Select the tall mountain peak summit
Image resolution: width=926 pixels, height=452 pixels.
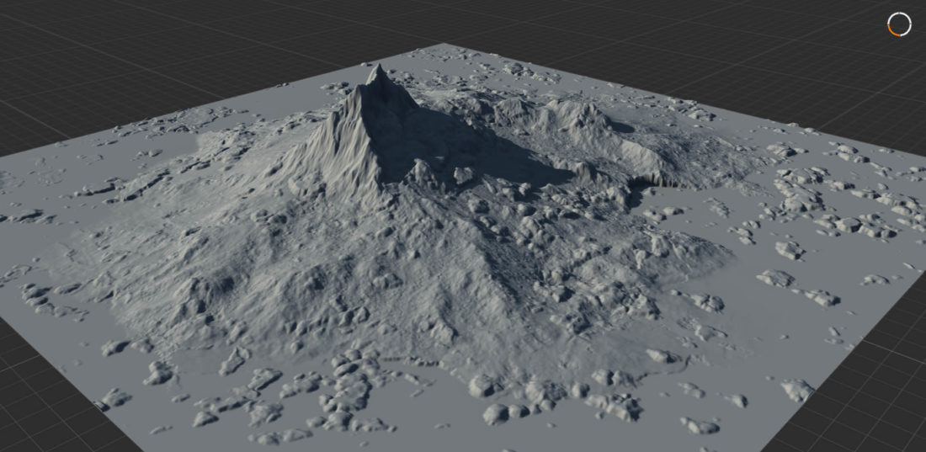click(378, 71)
